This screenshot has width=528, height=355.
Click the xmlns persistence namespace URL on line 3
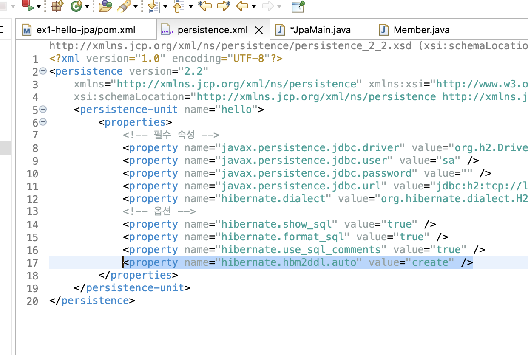point(236,84)
